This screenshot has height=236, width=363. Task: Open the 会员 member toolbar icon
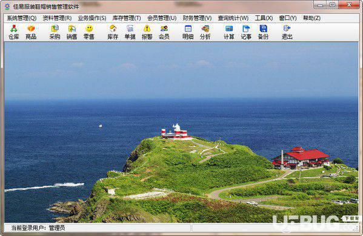(164, 32)
